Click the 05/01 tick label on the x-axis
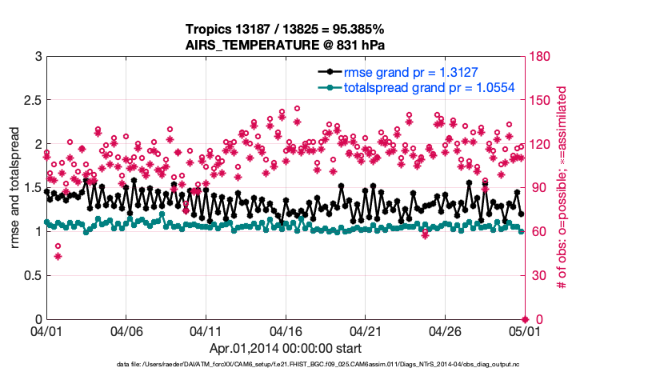The width and height of the screenshot is (664, 376). (x=524, y=330)
